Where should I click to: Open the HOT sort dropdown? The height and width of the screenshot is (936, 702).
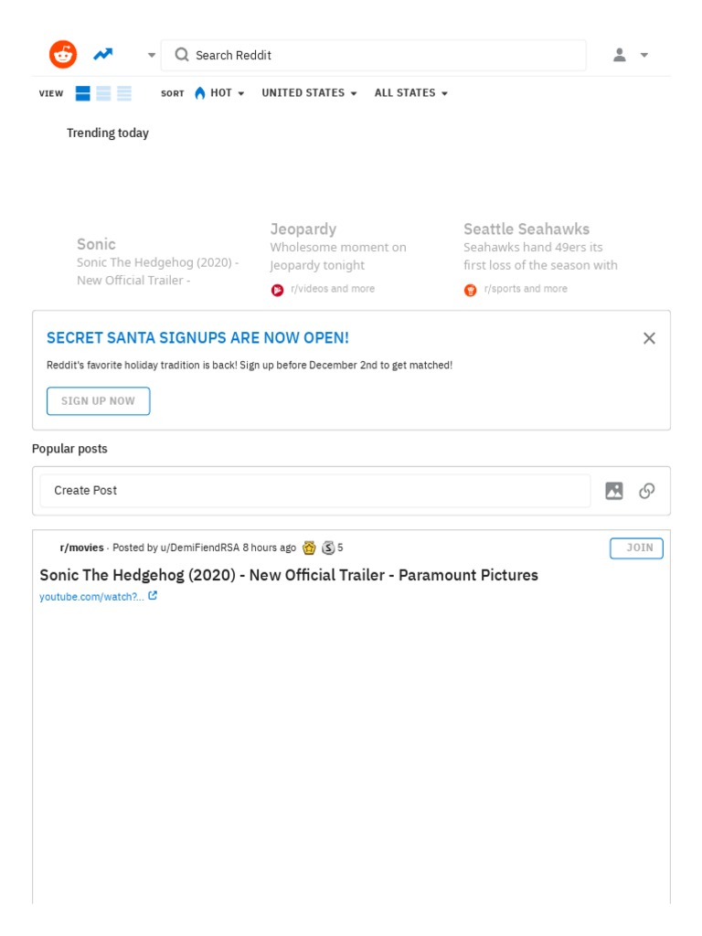point(219,93)
